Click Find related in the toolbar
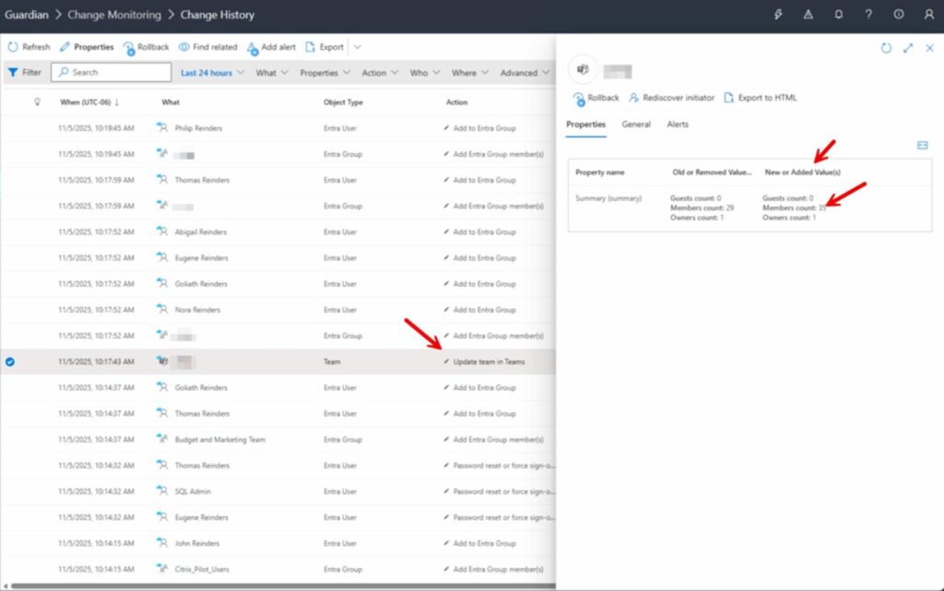The image size is (944, 591). click(x=207, y=47)
